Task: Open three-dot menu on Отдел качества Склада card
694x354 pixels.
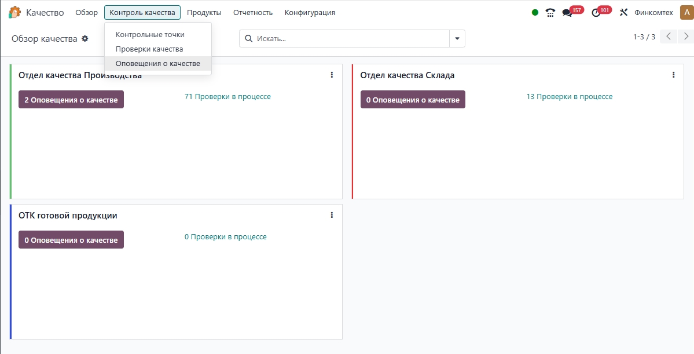Action: point(673,75)
